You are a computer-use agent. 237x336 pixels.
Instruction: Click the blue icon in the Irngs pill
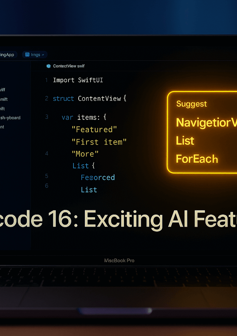click(x=27, y=55)
